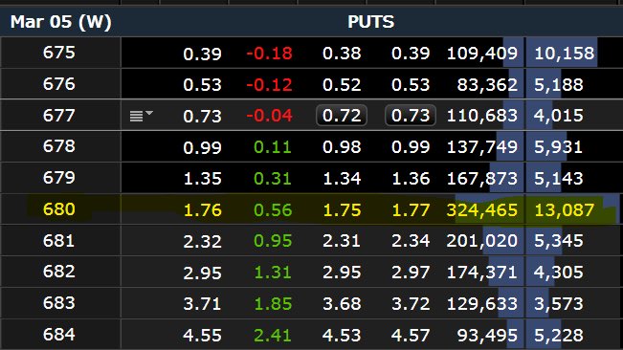This screenshot has height=350, width=623.
Task: Click open interest 4,305
Action: [559, 273]
